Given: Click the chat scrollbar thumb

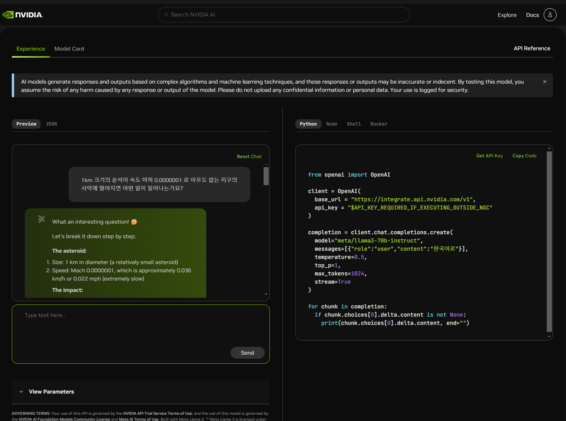Looking at the screenshot, I should (x=266, y=176).
